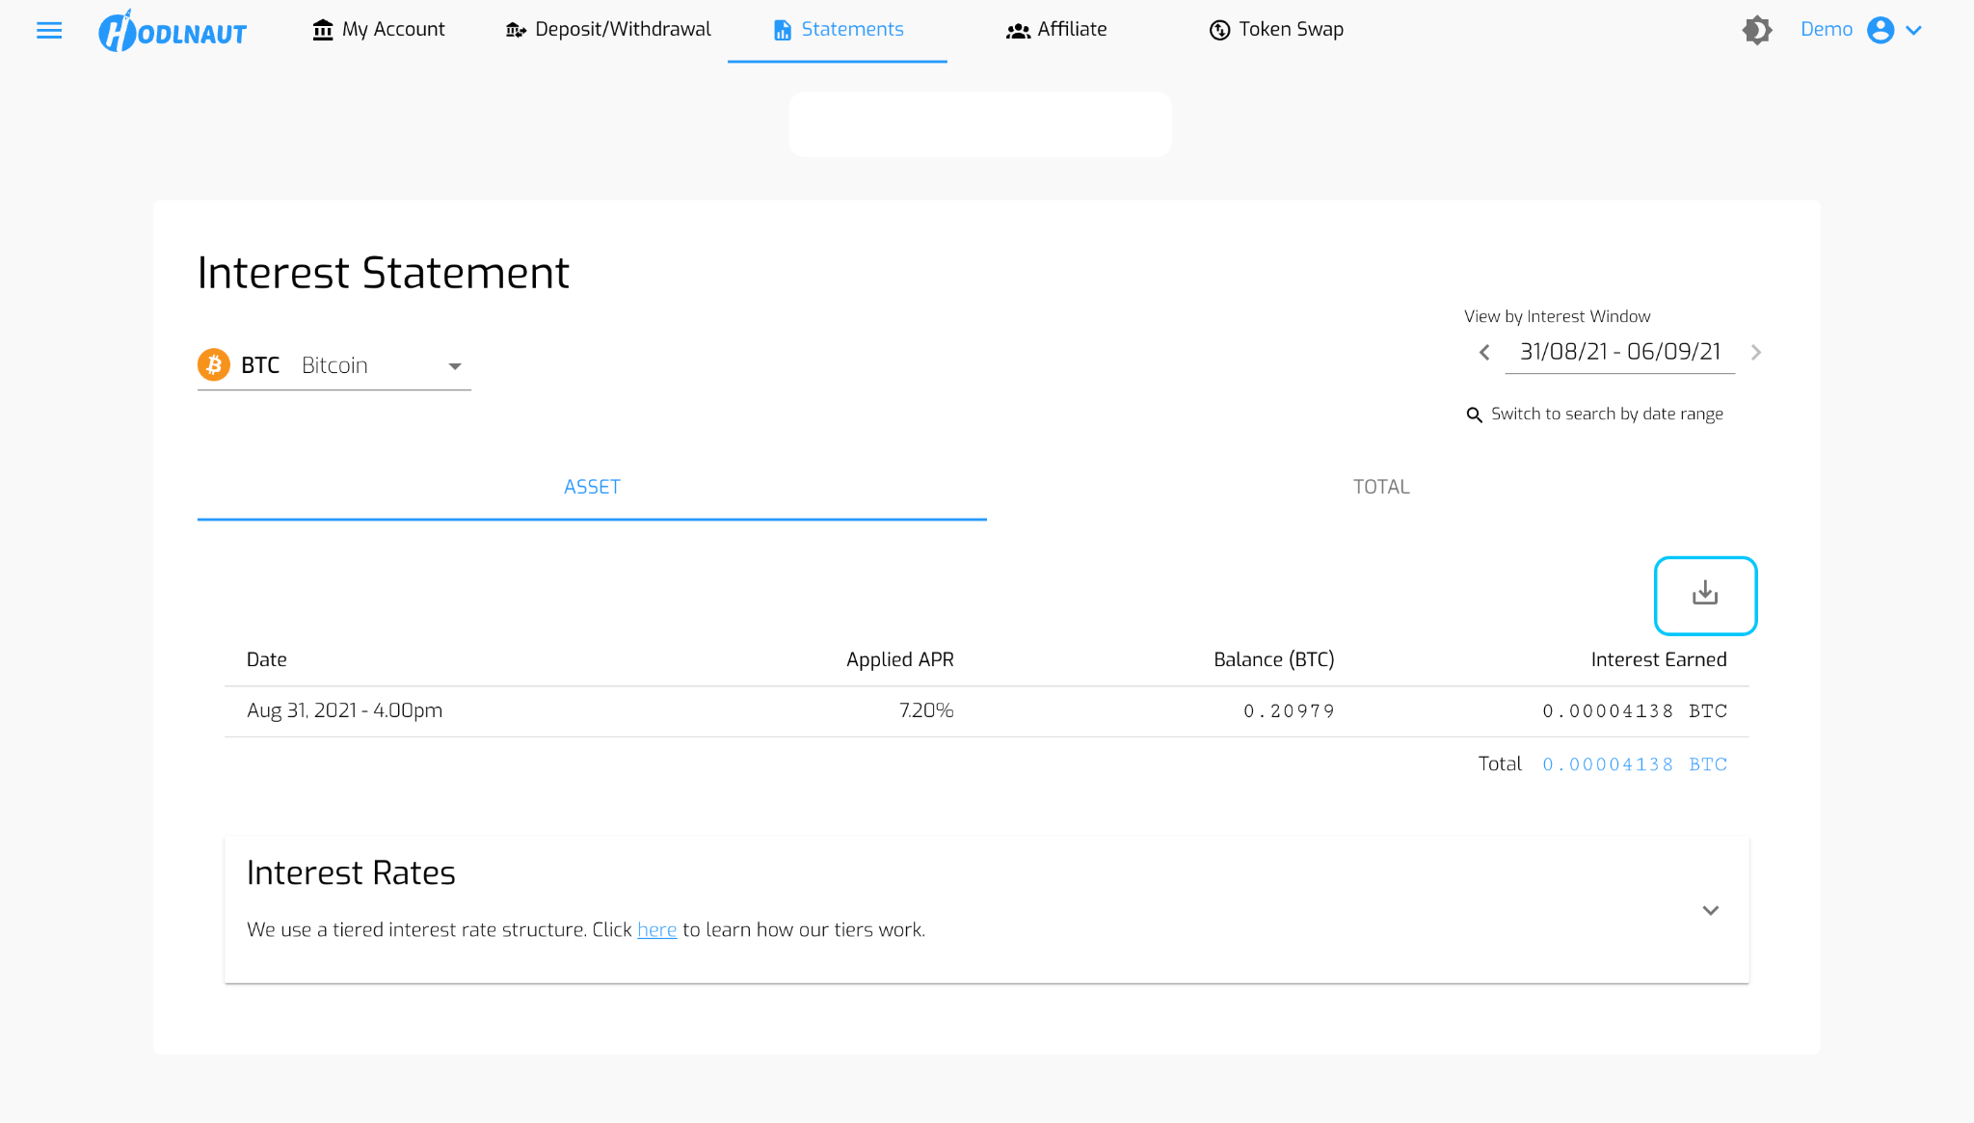Open the BTC Bitcoin asset dropdown
The image size is (1974, 1123).
[x=454, y=366]
